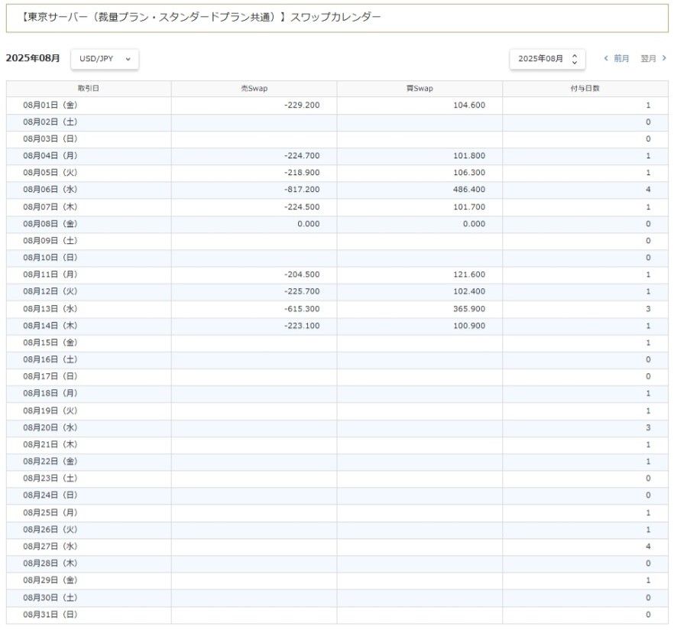Image resolution: width=674 pixels, height=630 pixels.
Task: Go to previous month via 前月 link
Action: pyautogui.click(x=621, y=58)
